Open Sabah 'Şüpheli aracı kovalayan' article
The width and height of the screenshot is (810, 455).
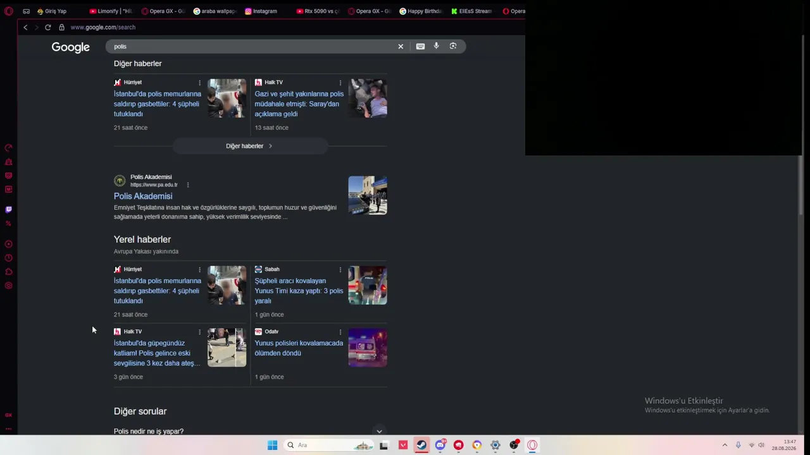(299, 291)
